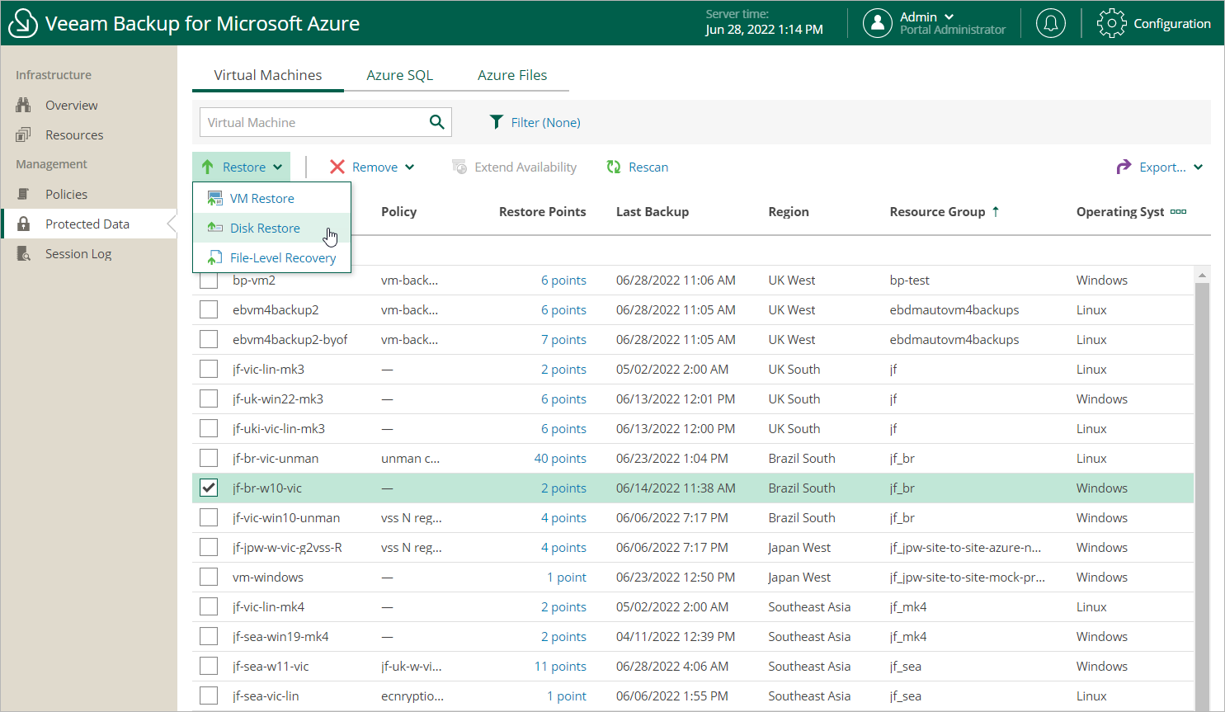The height and width of the screenshot is (712, 1225).
Task: Click the vertical scrollbar of the table
Action: coord(1202,495)
